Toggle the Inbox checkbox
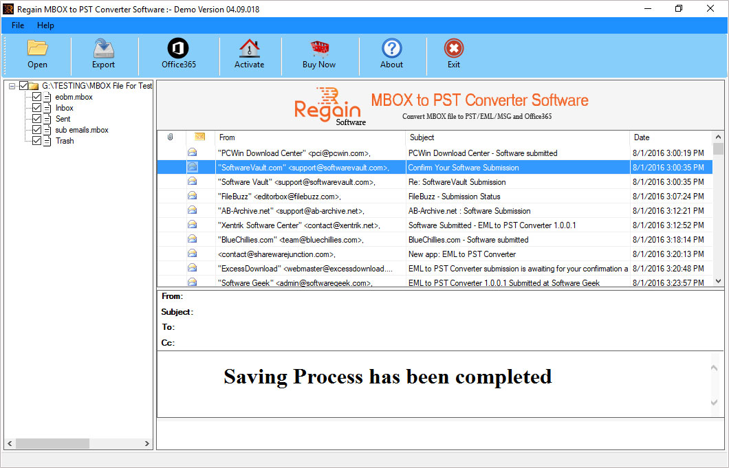The height and width of the screenshot is (468, 729). 36,108
